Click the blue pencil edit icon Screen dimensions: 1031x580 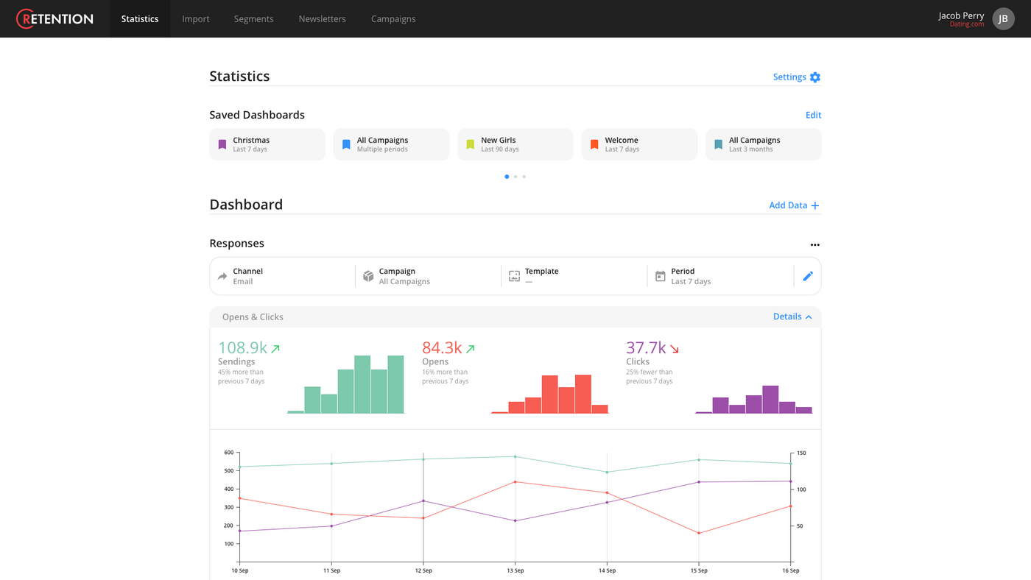click(x=808, y=276)
